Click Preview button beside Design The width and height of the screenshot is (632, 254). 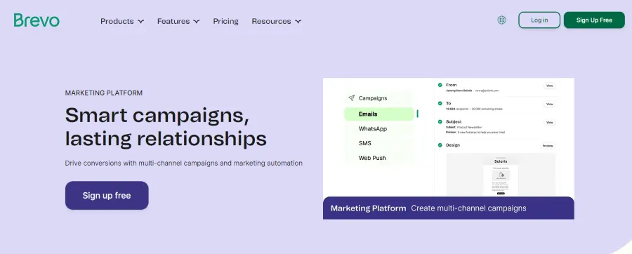(x=547, y=146)
